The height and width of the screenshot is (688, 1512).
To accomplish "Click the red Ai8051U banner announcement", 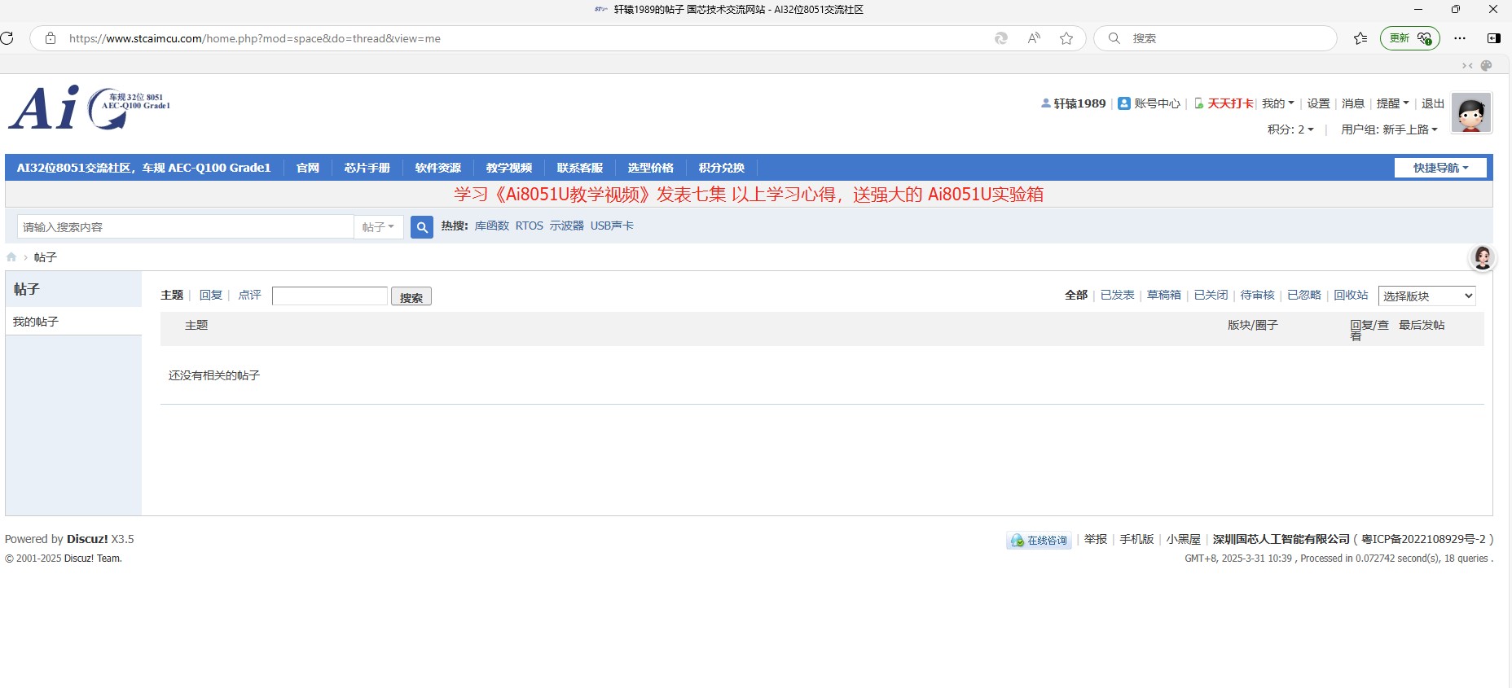I will [749, 195].
